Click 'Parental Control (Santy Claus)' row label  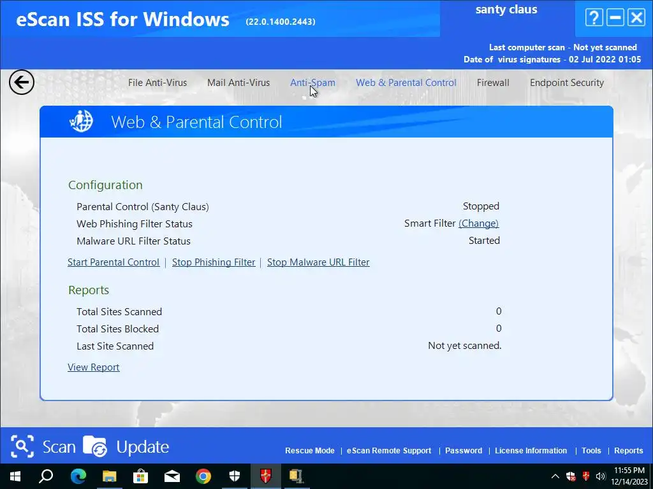coord(143,207)
